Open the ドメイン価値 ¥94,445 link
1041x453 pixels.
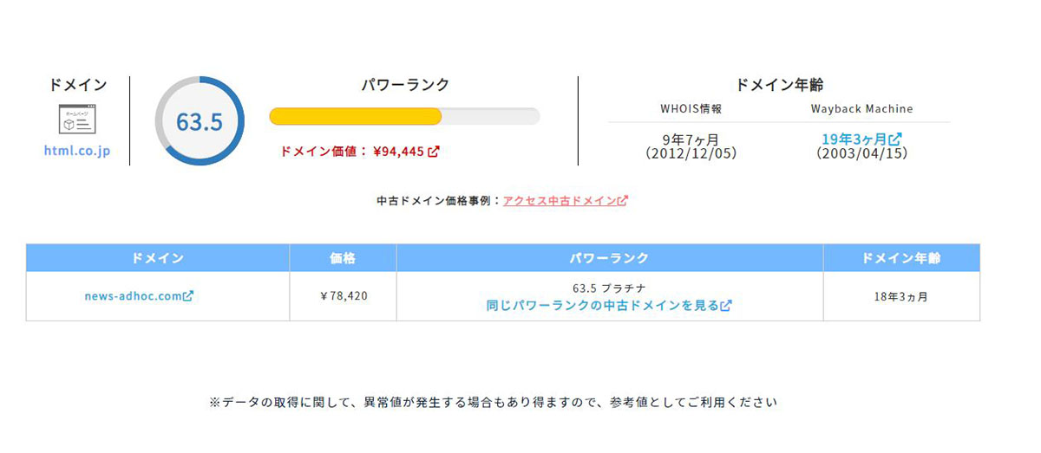pyautogui.click(x=359, y=152)
